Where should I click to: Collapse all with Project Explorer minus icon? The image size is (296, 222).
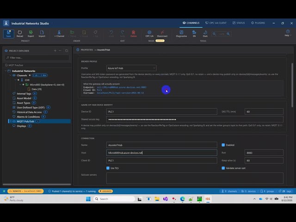60,50
